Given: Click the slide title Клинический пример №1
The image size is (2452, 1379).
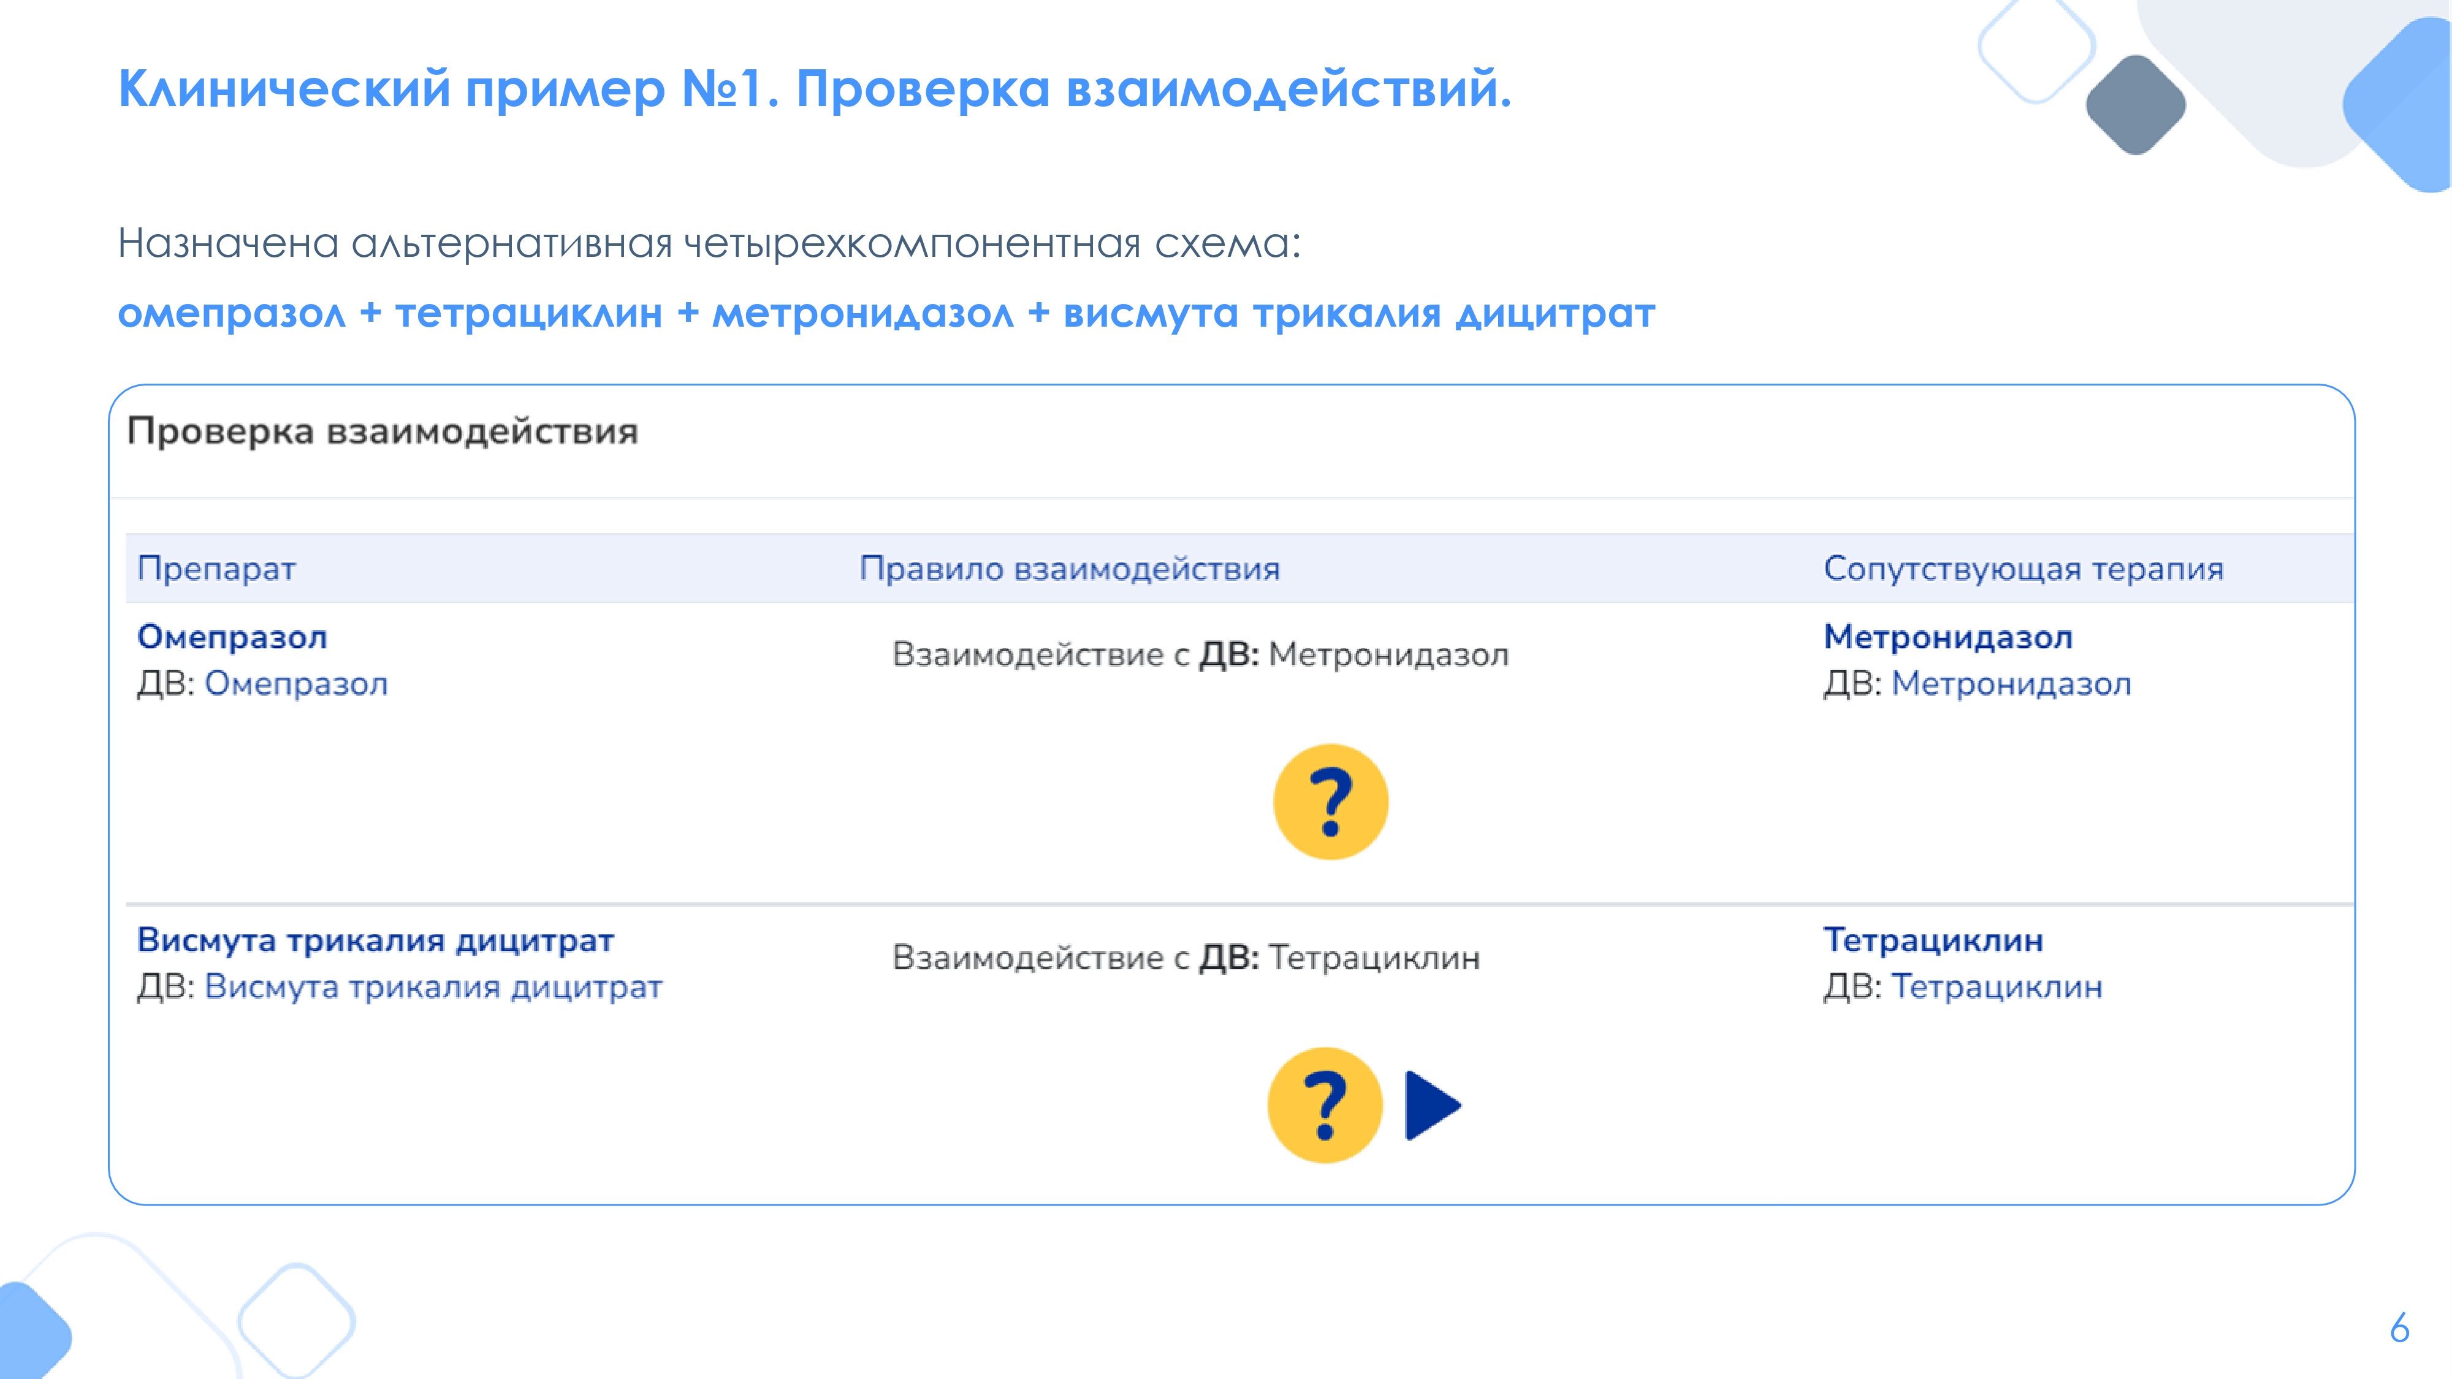Looking at the screenshot, I should pos(814,89).
